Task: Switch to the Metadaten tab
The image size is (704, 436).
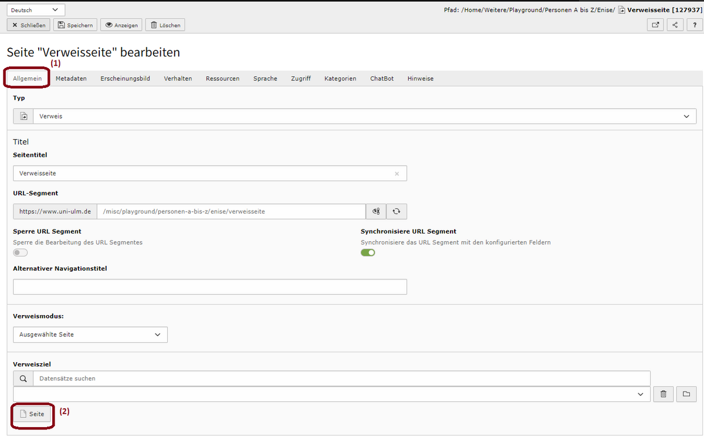Action: point(71,79)
